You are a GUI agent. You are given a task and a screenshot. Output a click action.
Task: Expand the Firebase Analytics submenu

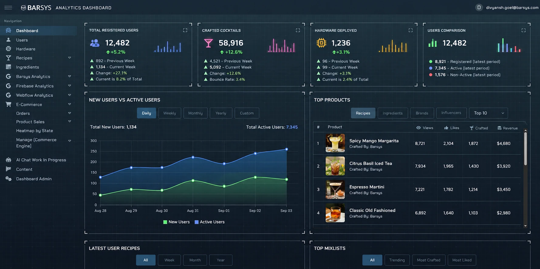[70, 86]
